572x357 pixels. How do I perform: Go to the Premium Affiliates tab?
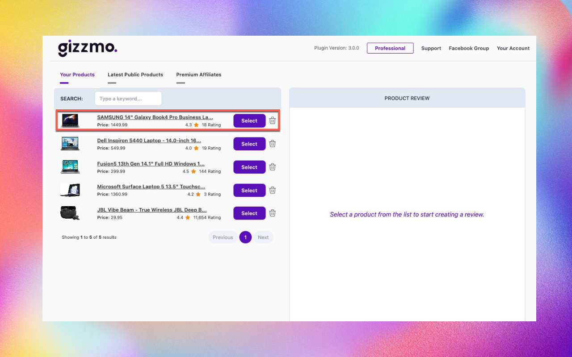(x=199, y=75)
